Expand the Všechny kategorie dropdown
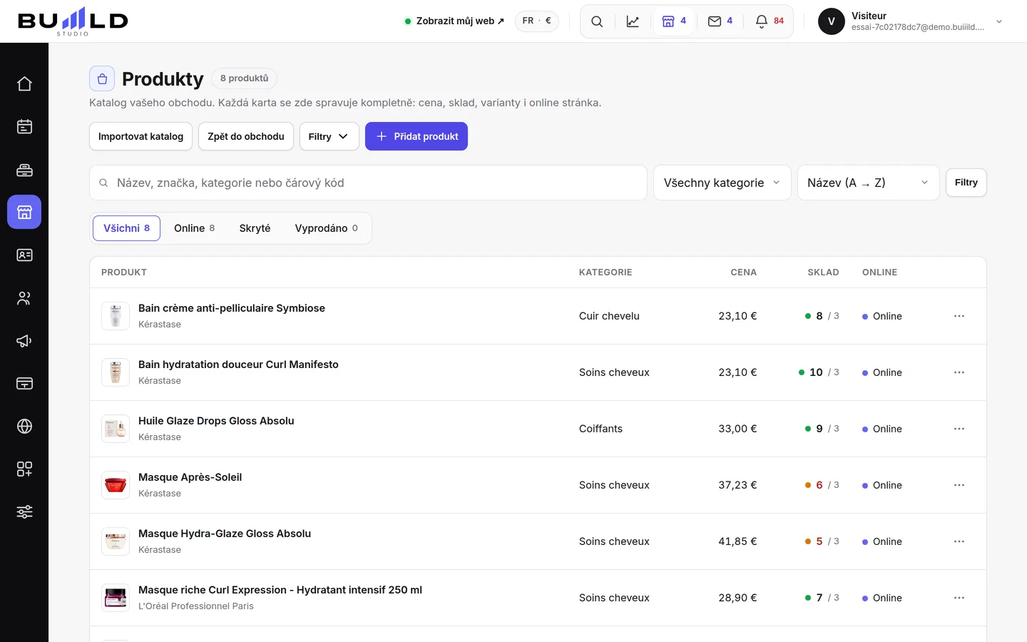 tap(722, 183)
